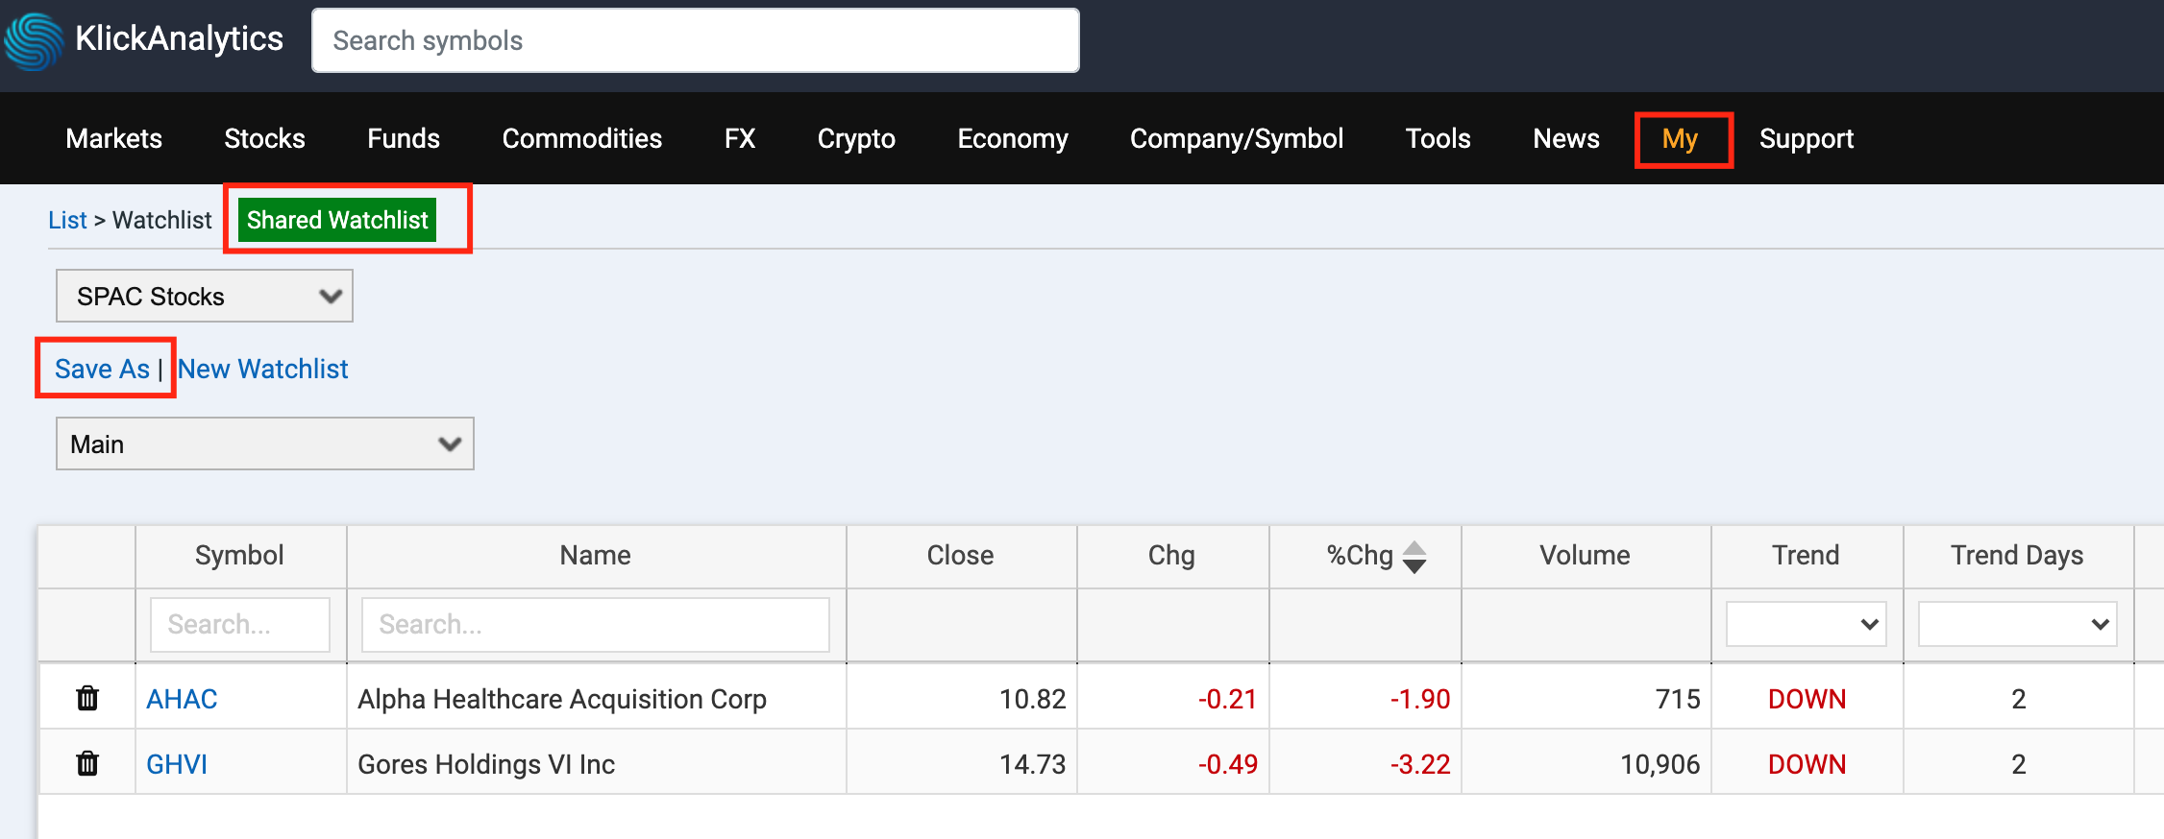Click the -1.90 percent change value
Viewport: 2164px width, 839px height.
tap(1420, 699)
